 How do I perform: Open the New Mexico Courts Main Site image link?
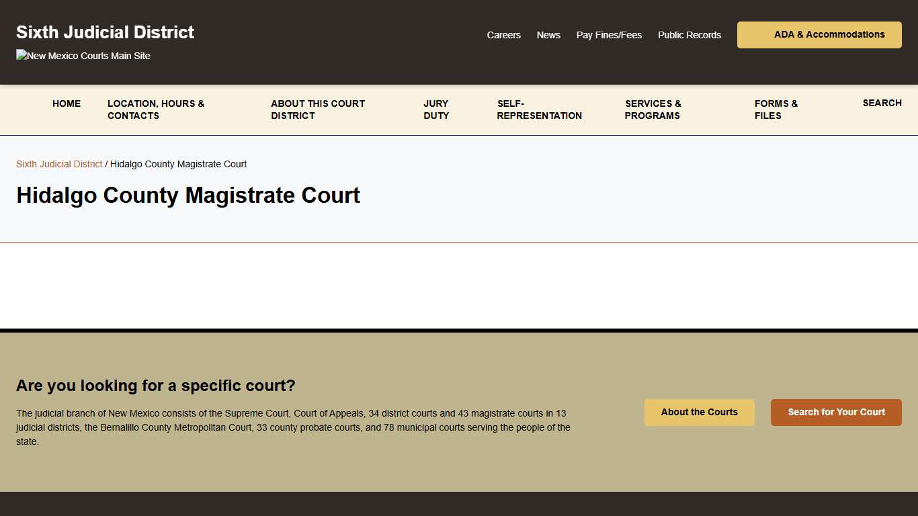click(82, 56)
